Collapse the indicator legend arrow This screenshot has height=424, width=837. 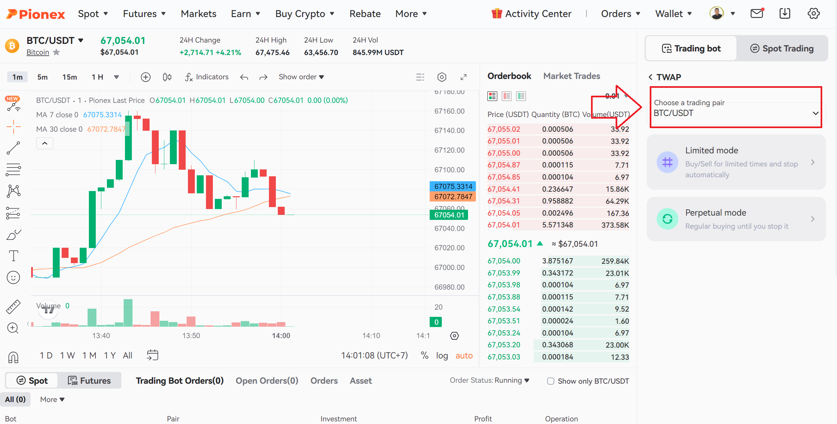click(x=45, y=143)
